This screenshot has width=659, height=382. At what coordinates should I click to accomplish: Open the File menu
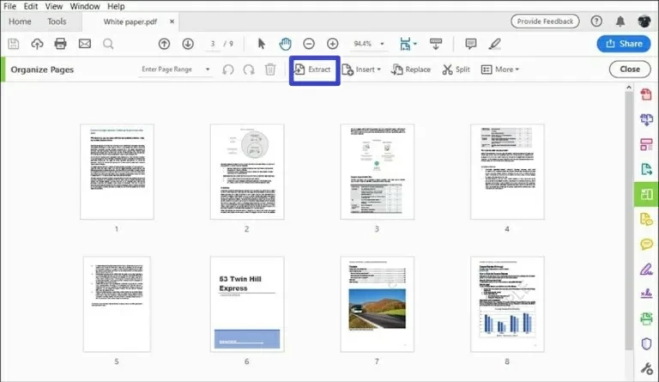pos(9,6)
